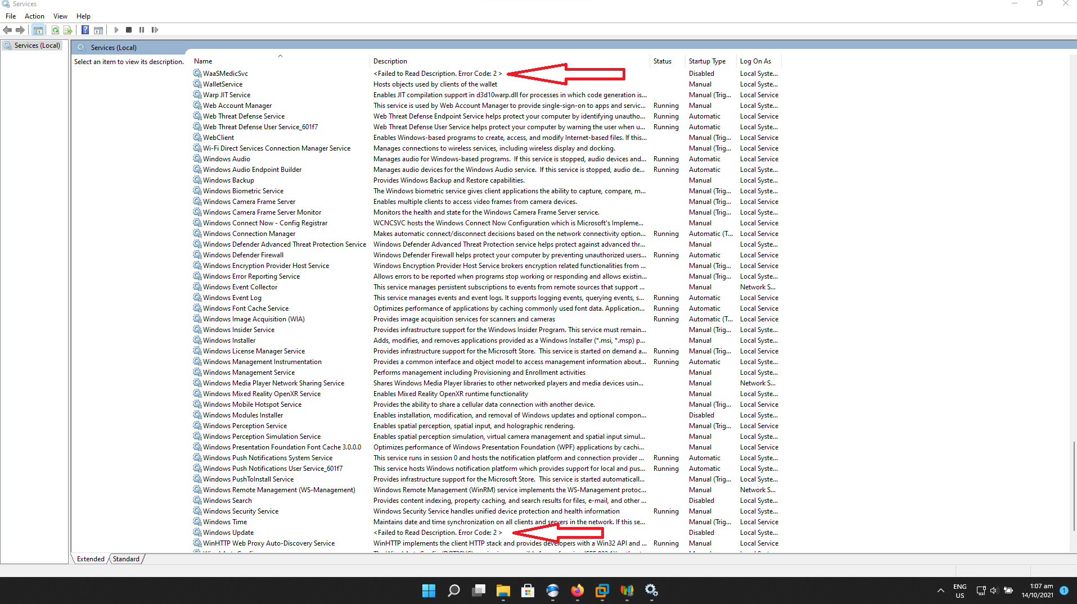This screenshot has height=604, width=1077.
Task: Go forward using the Forward arrow in the toolbar
Action: [20, 30]
